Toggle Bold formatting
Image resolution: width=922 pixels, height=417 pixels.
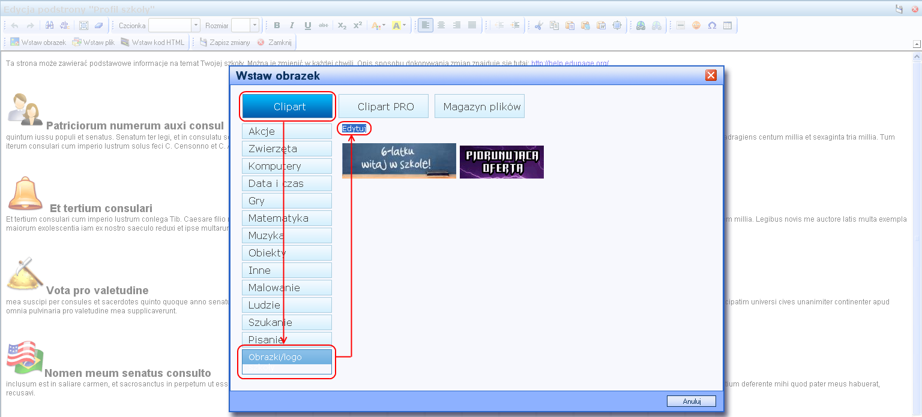(x=277, y=25)
